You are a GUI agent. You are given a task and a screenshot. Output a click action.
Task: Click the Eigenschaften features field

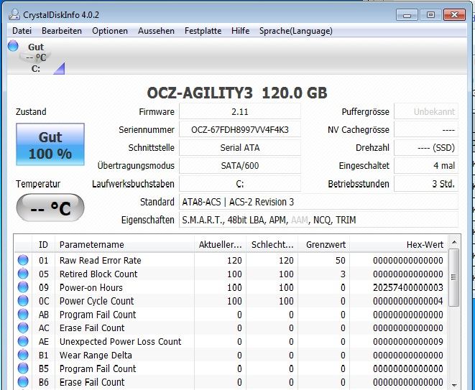(318, 220)
